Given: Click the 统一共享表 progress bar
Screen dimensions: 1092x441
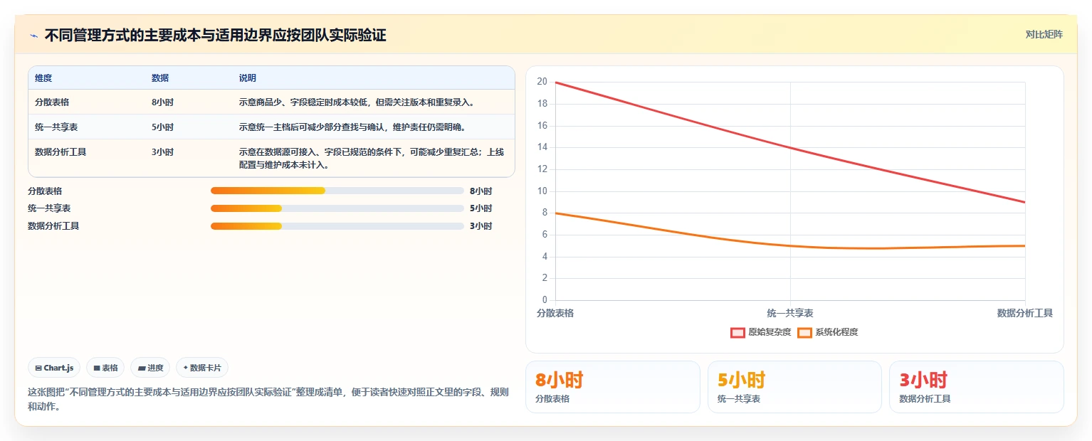Looking at the screenshot, I should [337, 208].
